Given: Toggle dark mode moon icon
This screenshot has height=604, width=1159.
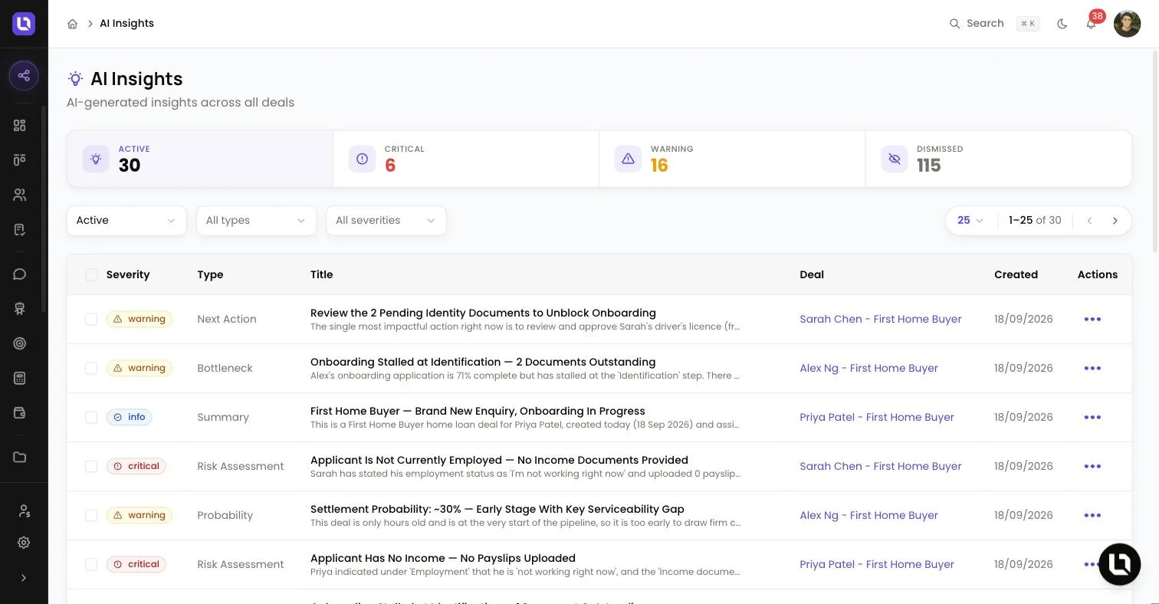Looking at the screenshot, I should 1062,24.
